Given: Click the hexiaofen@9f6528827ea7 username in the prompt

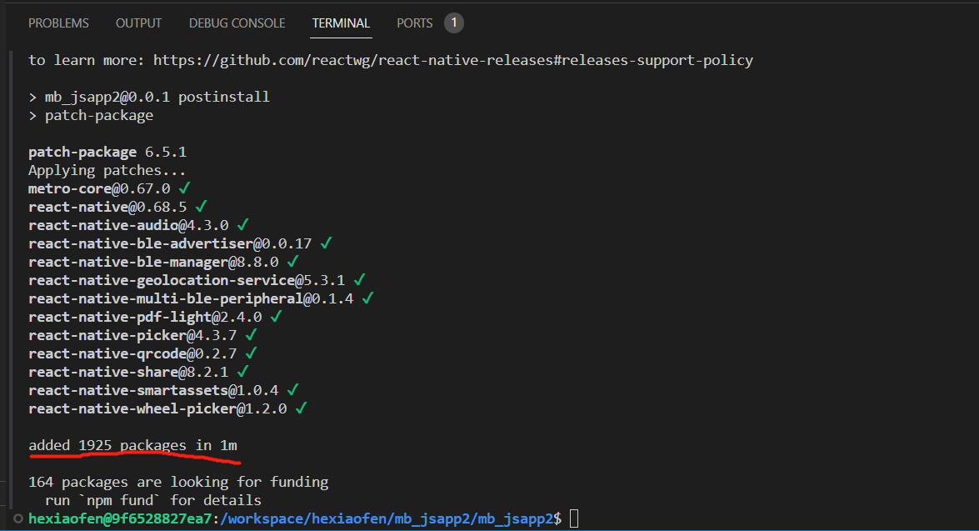Looking at the screenshot, I should coord(120,518).
